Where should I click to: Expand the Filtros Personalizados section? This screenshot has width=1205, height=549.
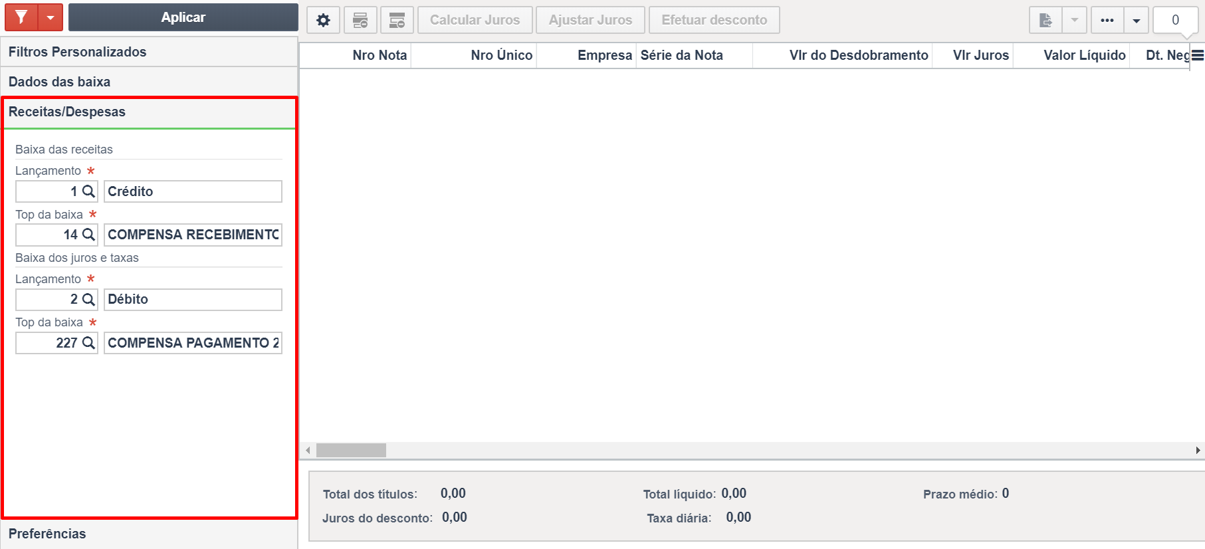[149, 52]
